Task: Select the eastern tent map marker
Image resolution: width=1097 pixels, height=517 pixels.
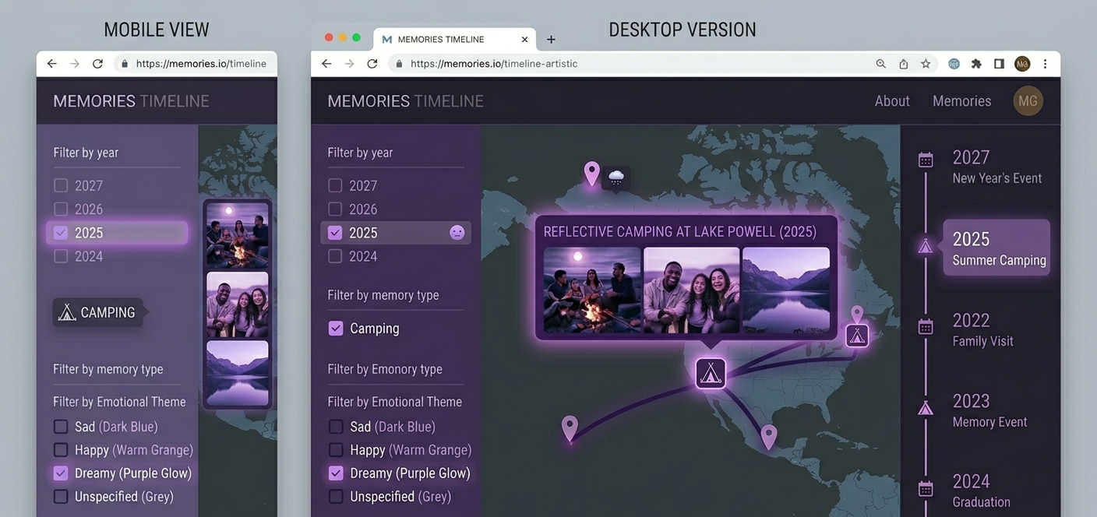Action: (857, 336)
